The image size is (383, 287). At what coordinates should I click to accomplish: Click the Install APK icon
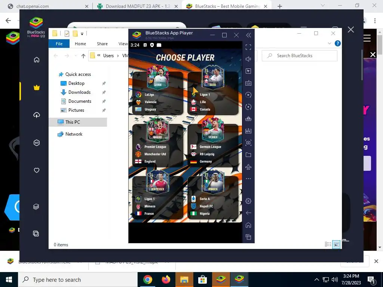point(248,131)
